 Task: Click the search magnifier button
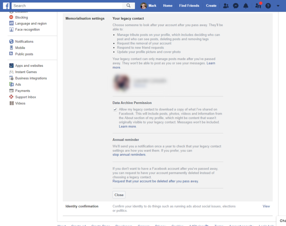[x=128, y=5]
